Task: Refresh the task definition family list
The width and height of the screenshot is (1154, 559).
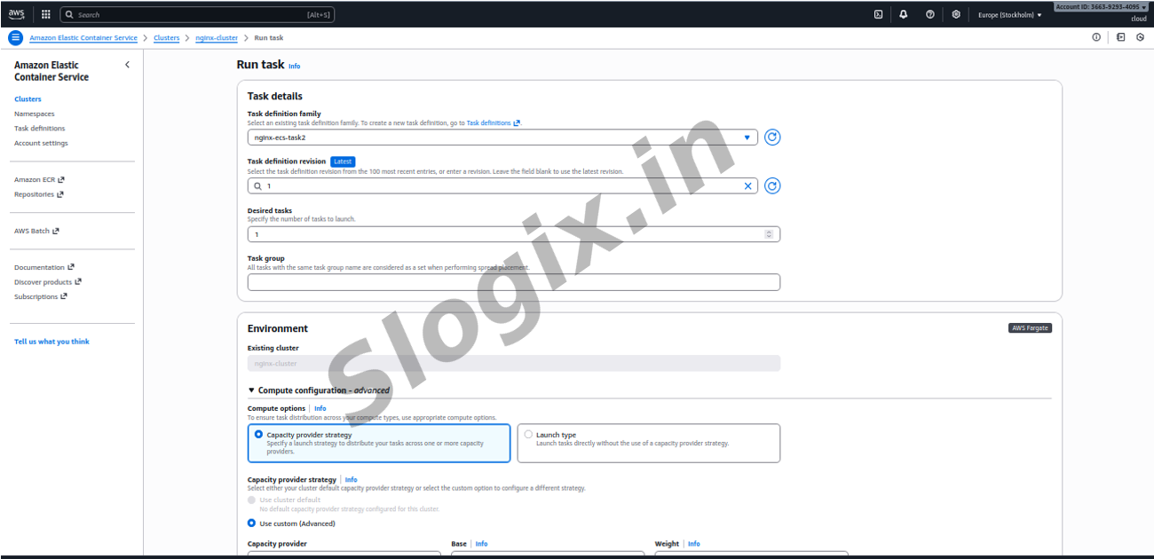Action: (772, 138)
